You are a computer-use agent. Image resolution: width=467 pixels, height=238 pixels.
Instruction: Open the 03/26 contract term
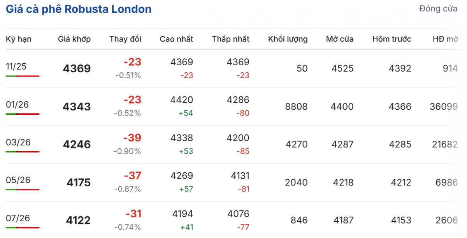click(x=18, y=142)
